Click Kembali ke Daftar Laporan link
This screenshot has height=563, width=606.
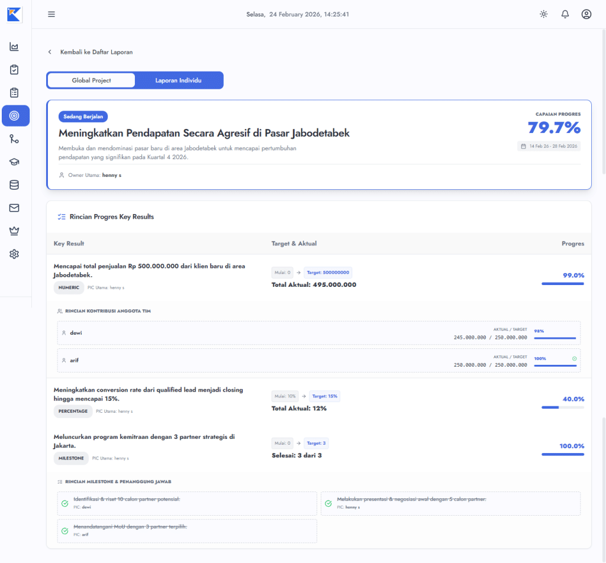click(x=96, y=52)
